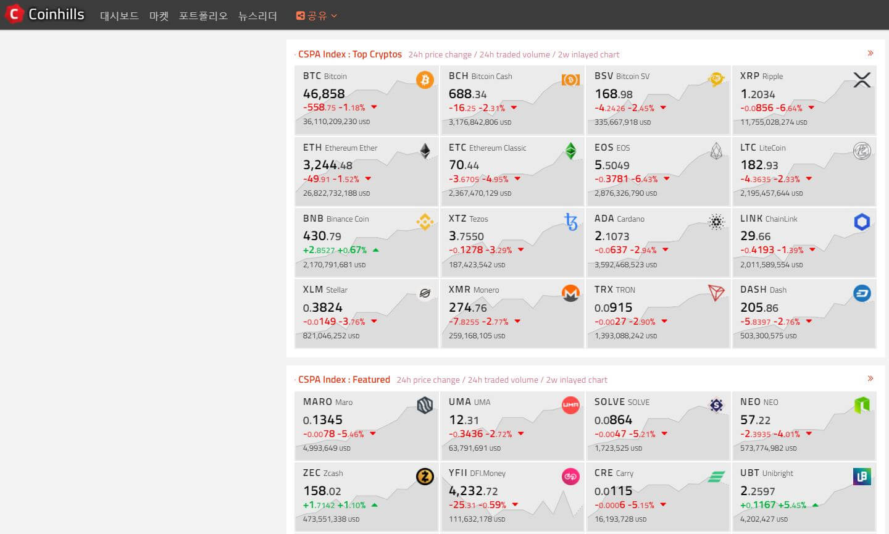Click the Ethereum diamond icon
The width and height of the screenshot is (889, 534).
425,151
